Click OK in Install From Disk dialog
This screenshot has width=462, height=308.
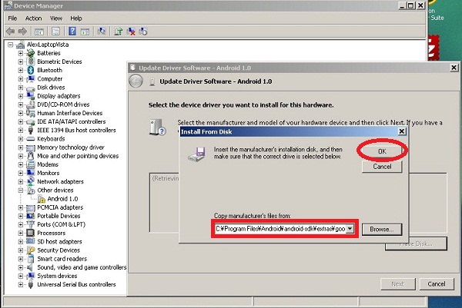click(382, 151)
